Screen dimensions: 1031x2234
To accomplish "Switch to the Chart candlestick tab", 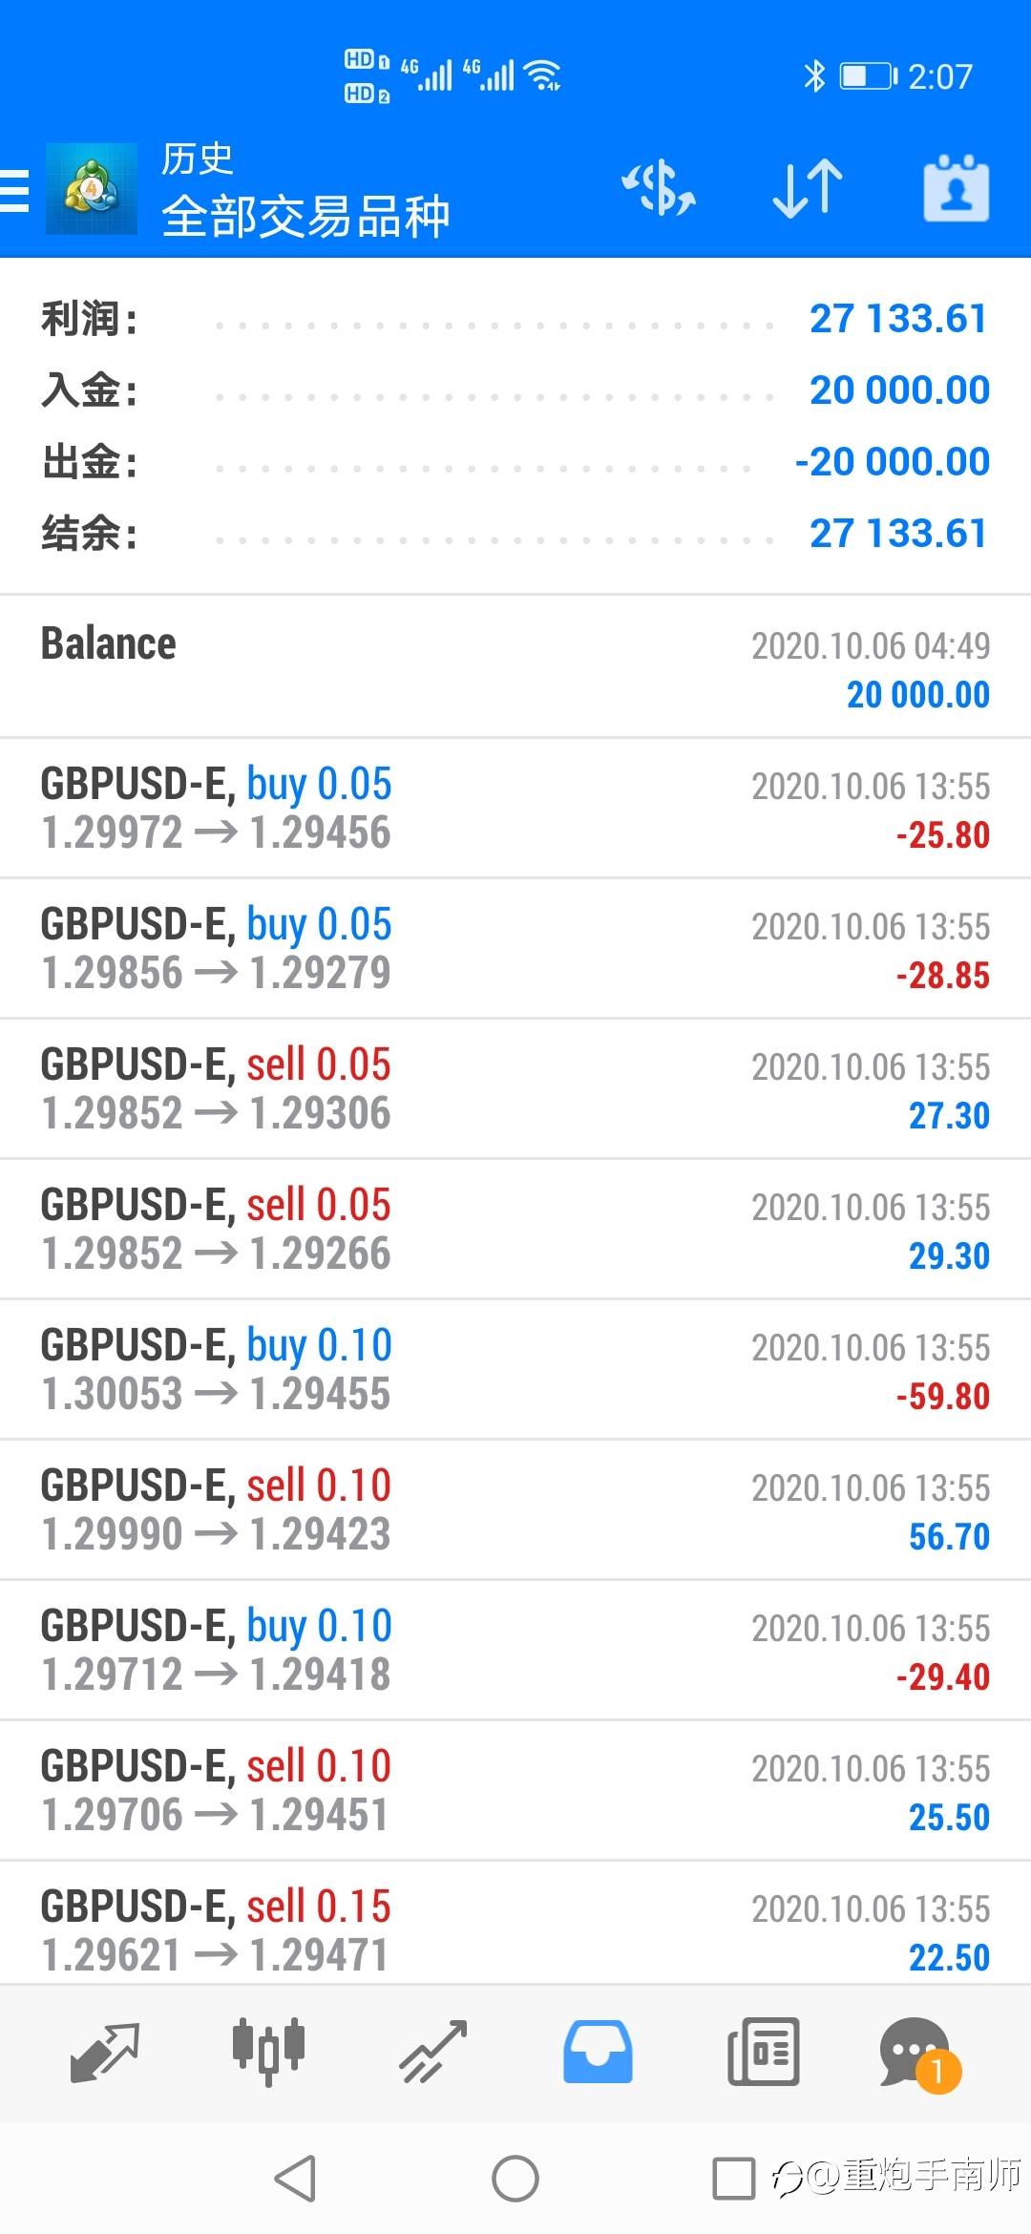I will tap(268, 2053).
